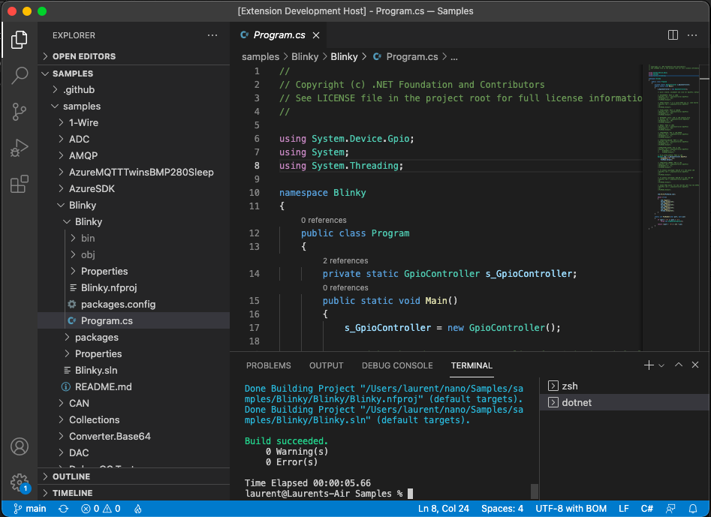Click the editor minimap preview
711x517 pixels.
point(674,147)
